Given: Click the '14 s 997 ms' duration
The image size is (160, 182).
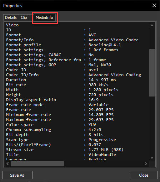Looking at the screenshot, I should [102, 80].
